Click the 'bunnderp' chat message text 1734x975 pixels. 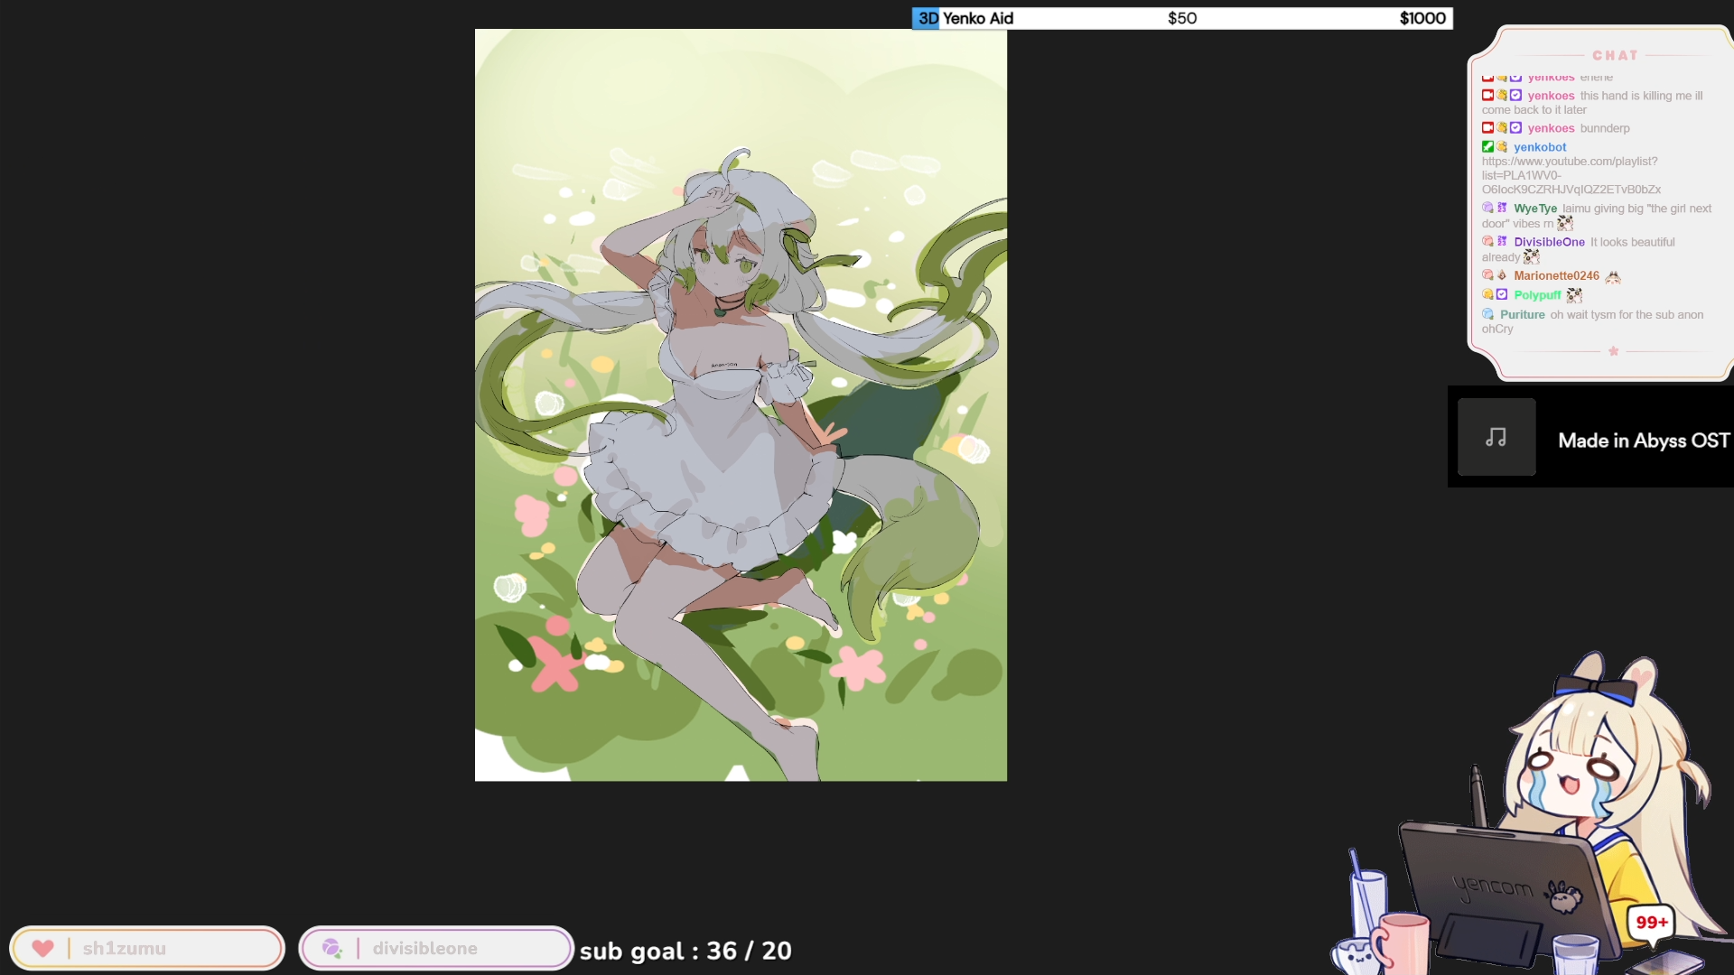point(1605,128)
